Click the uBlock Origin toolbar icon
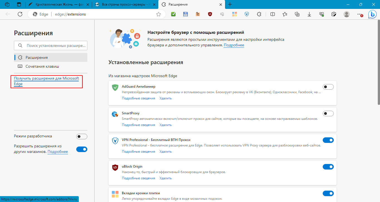Viewport: 380px width, 202px height. point(210,14)
